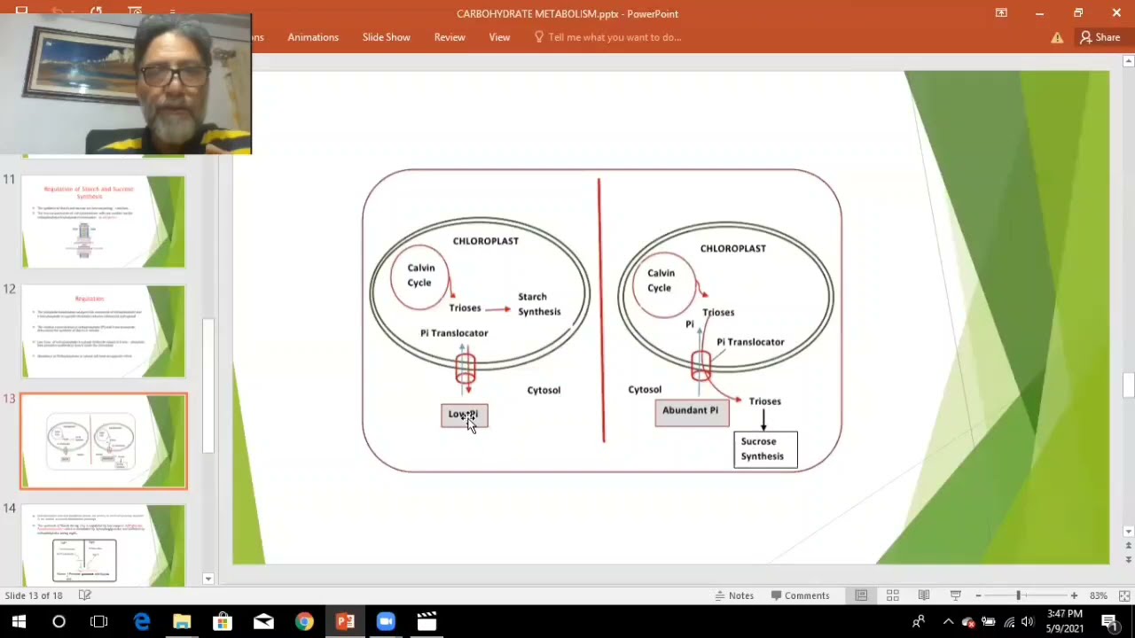The height and width of the screenshot is (638, 1135).
Task: Click the thumbnail pane scroll-down arrow
Action: (x=208, y=579)
